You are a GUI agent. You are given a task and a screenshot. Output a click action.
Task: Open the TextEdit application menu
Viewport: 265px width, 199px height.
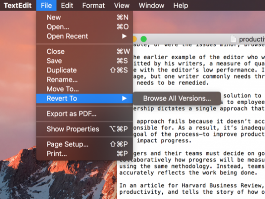pyautogui.click(x=18, y=6)
